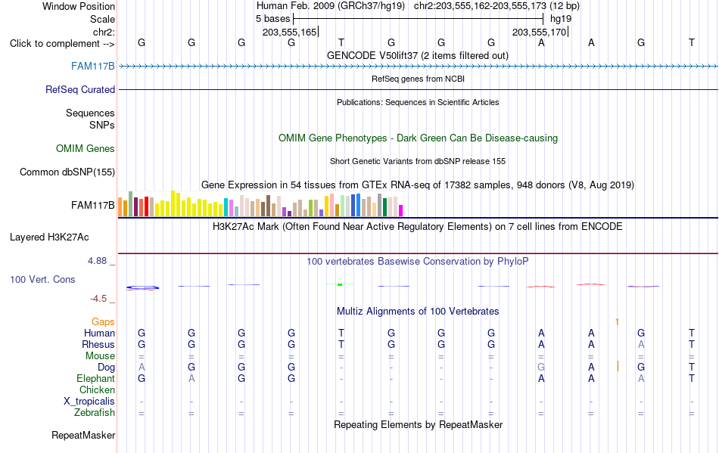
Task: Click the hg19 label beside the scale bar
Action: 561,19
